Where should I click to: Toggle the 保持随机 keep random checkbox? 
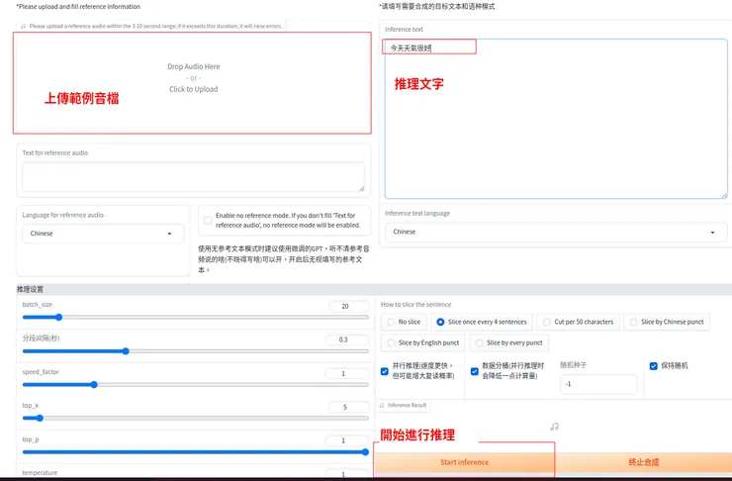tap(654, 366)
